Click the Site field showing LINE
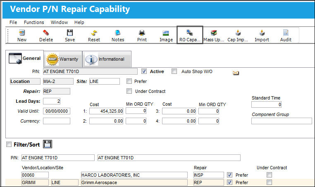 tap(105, 81)
